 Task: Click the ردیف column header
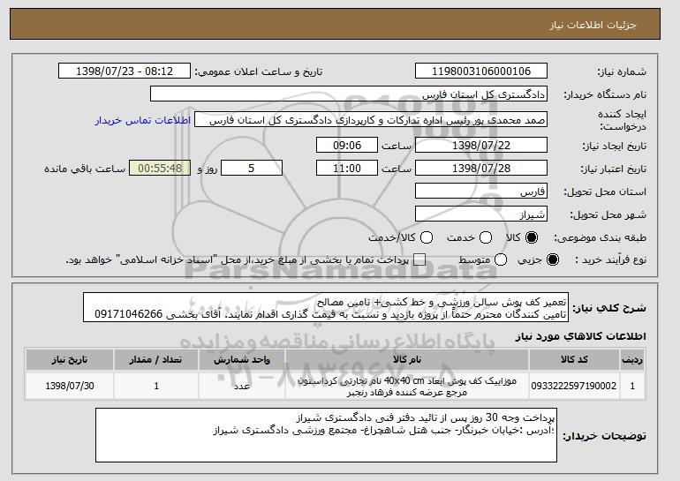click(x=632, y=360)
